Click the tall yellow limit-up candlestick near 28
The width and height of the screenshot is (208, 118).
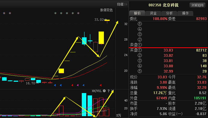(101, 38)
